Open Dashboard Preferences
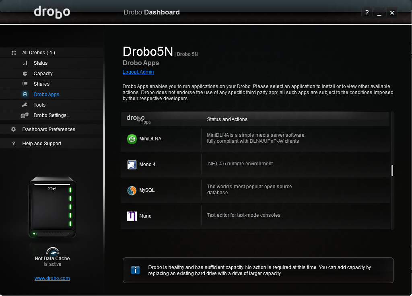Screen dimensions: 412x296 pos(49,129)
